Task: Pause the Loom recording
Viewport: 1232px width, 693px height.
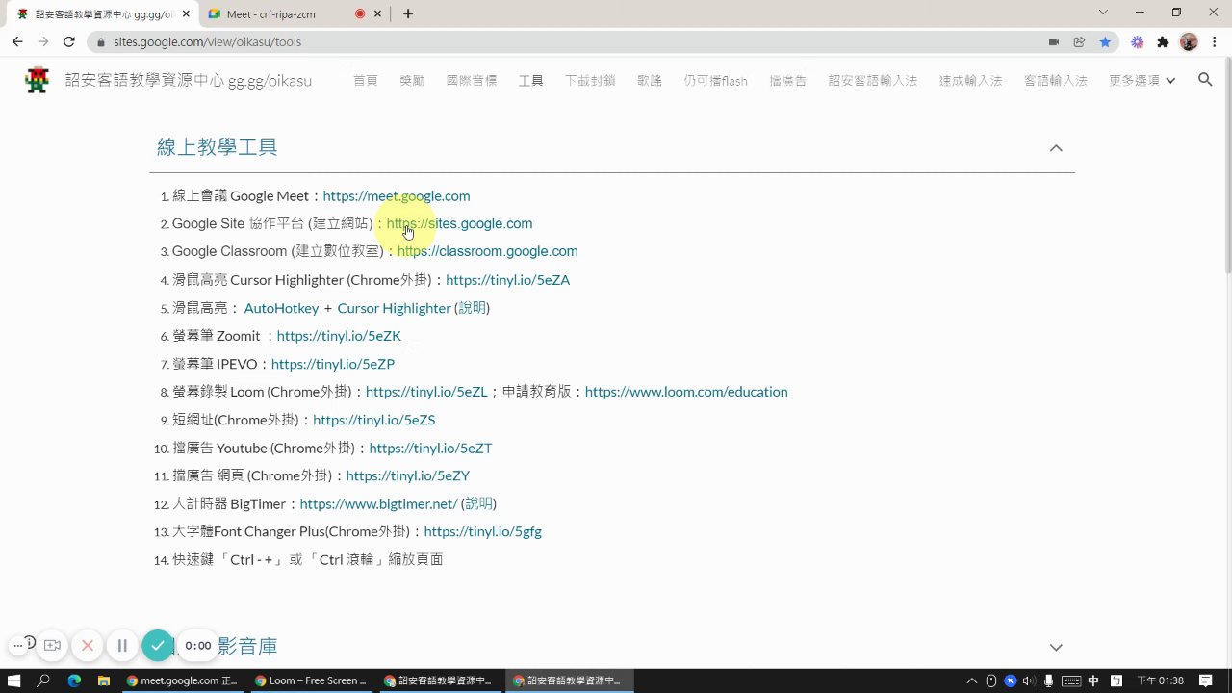Action: (122, 645)
